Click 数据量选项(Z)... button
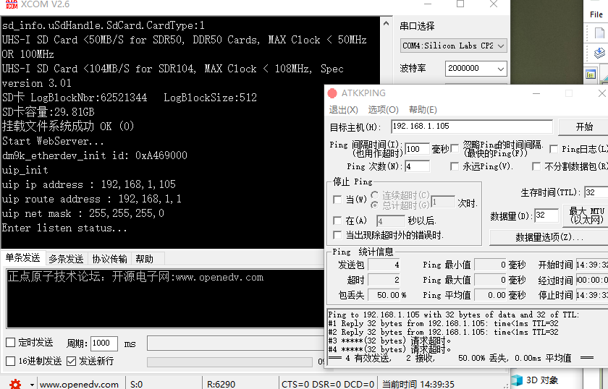Viewport: 608px width, 389px height. coord(549,237)
